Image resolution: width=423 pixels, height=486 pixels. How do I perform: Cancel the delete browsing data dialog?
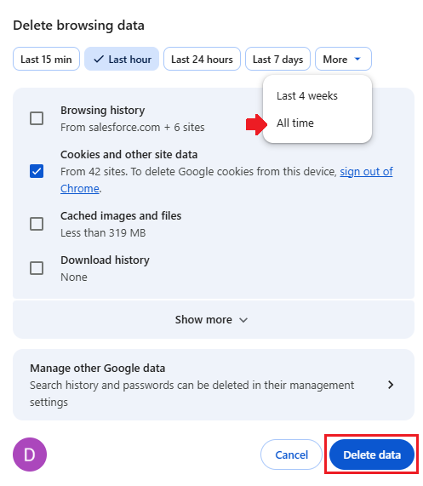point(291,455)
